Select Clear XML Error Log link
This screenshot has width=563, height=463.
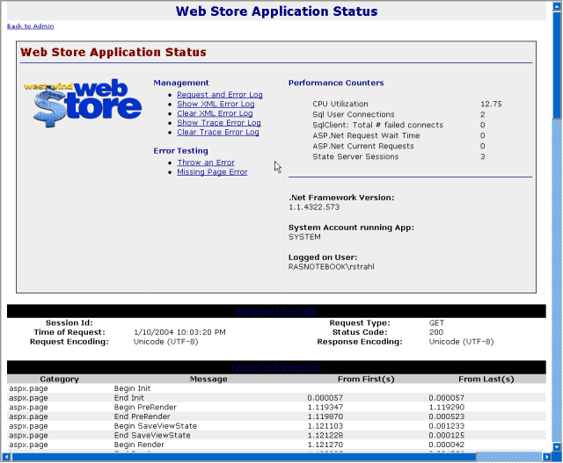tap(215, 114)
